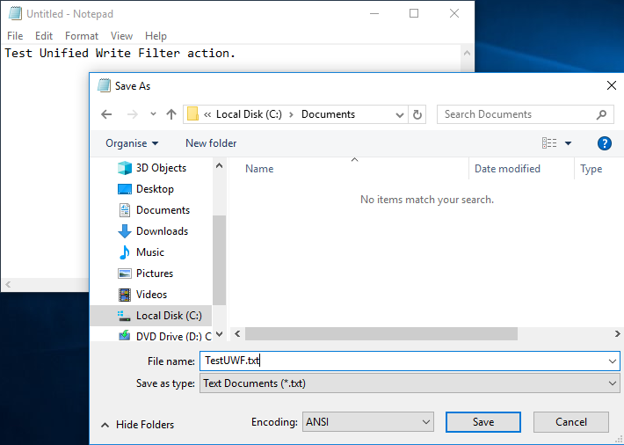624x445 pixels.
Task: Expand the breadcrumb overflow chevrons
Action: coord(207,114)
